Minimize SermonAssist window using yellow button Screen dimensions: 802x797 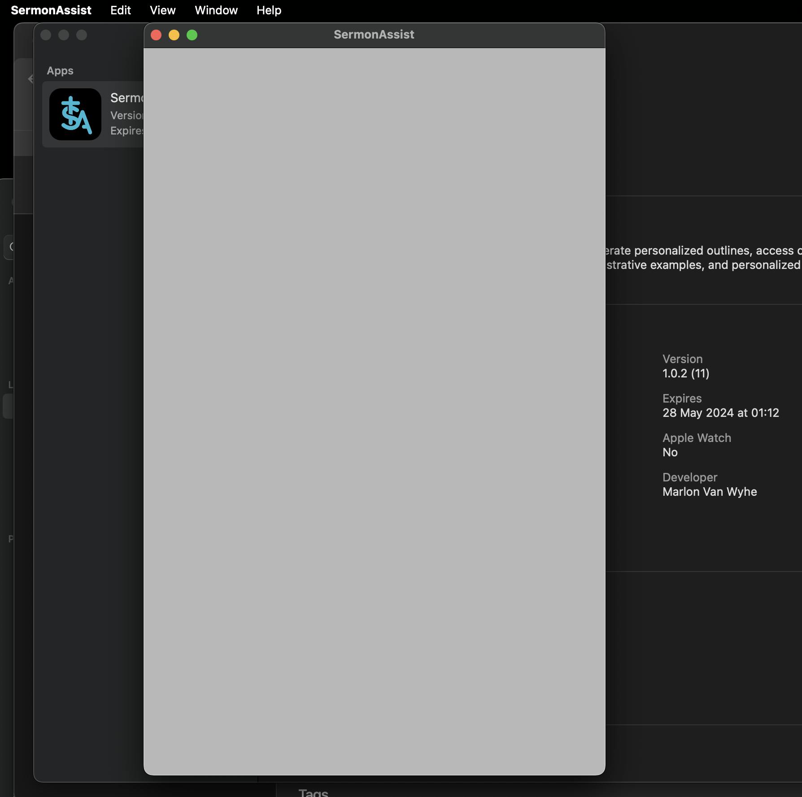tap(174, 35)
